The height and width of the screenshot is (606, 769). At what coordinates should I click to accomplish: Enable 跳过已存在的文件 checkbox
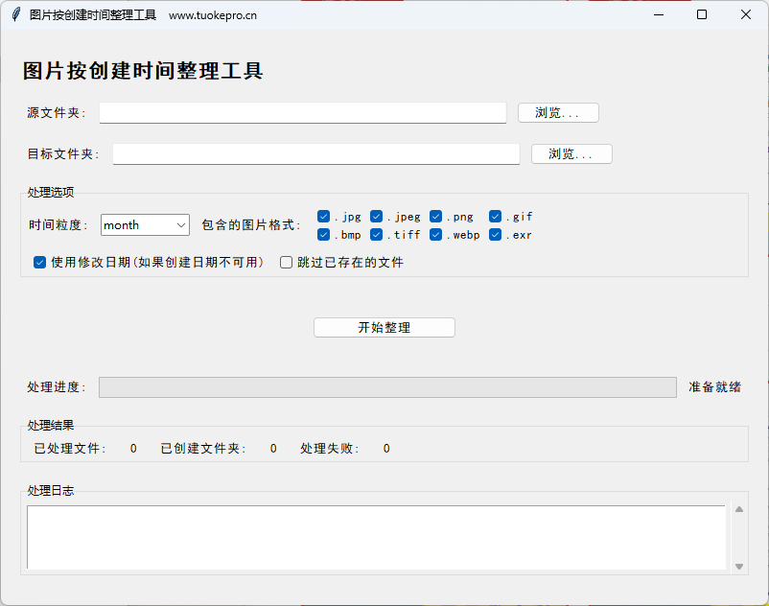pyautogui.click(x=286, y=263)
